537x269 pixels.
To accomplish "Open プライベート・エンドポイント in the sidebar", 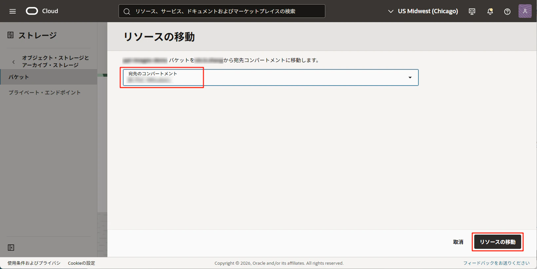I will click(45, 93).
